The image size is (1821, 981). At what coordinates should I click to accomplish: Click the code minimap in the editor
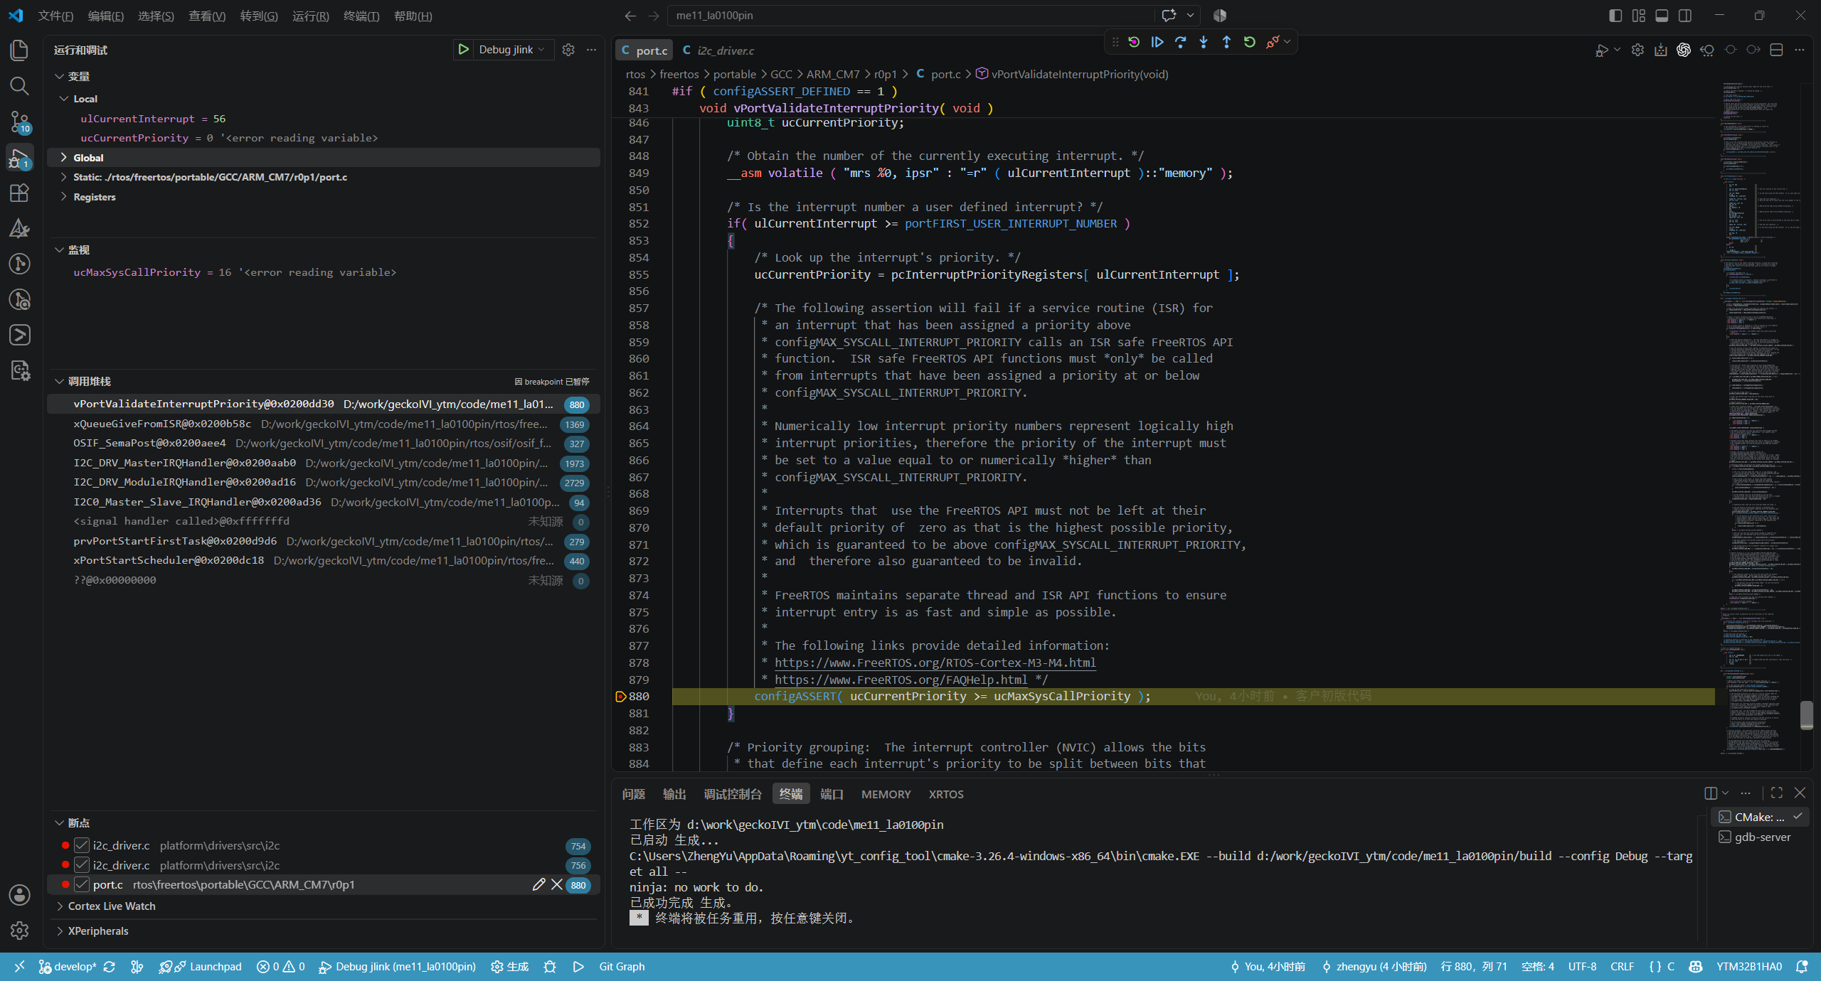(1761, 419)
